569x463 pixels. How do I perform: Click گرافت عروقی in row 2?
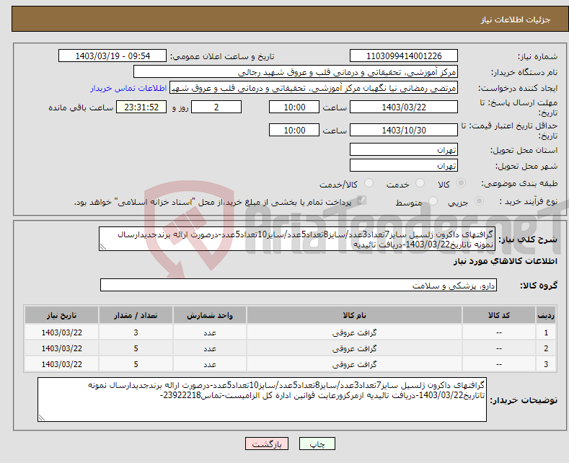coord(354,348)
